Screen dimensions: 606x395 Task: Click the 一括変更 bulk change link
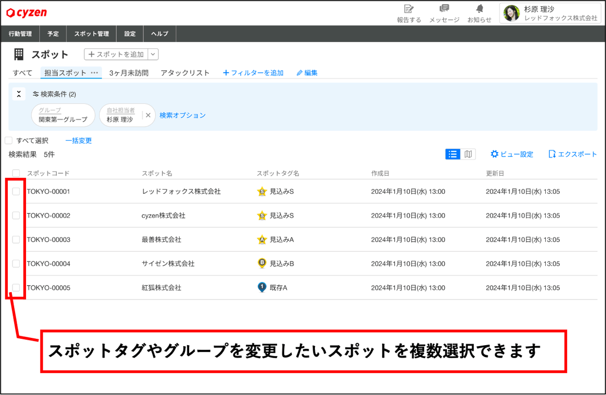78,140
